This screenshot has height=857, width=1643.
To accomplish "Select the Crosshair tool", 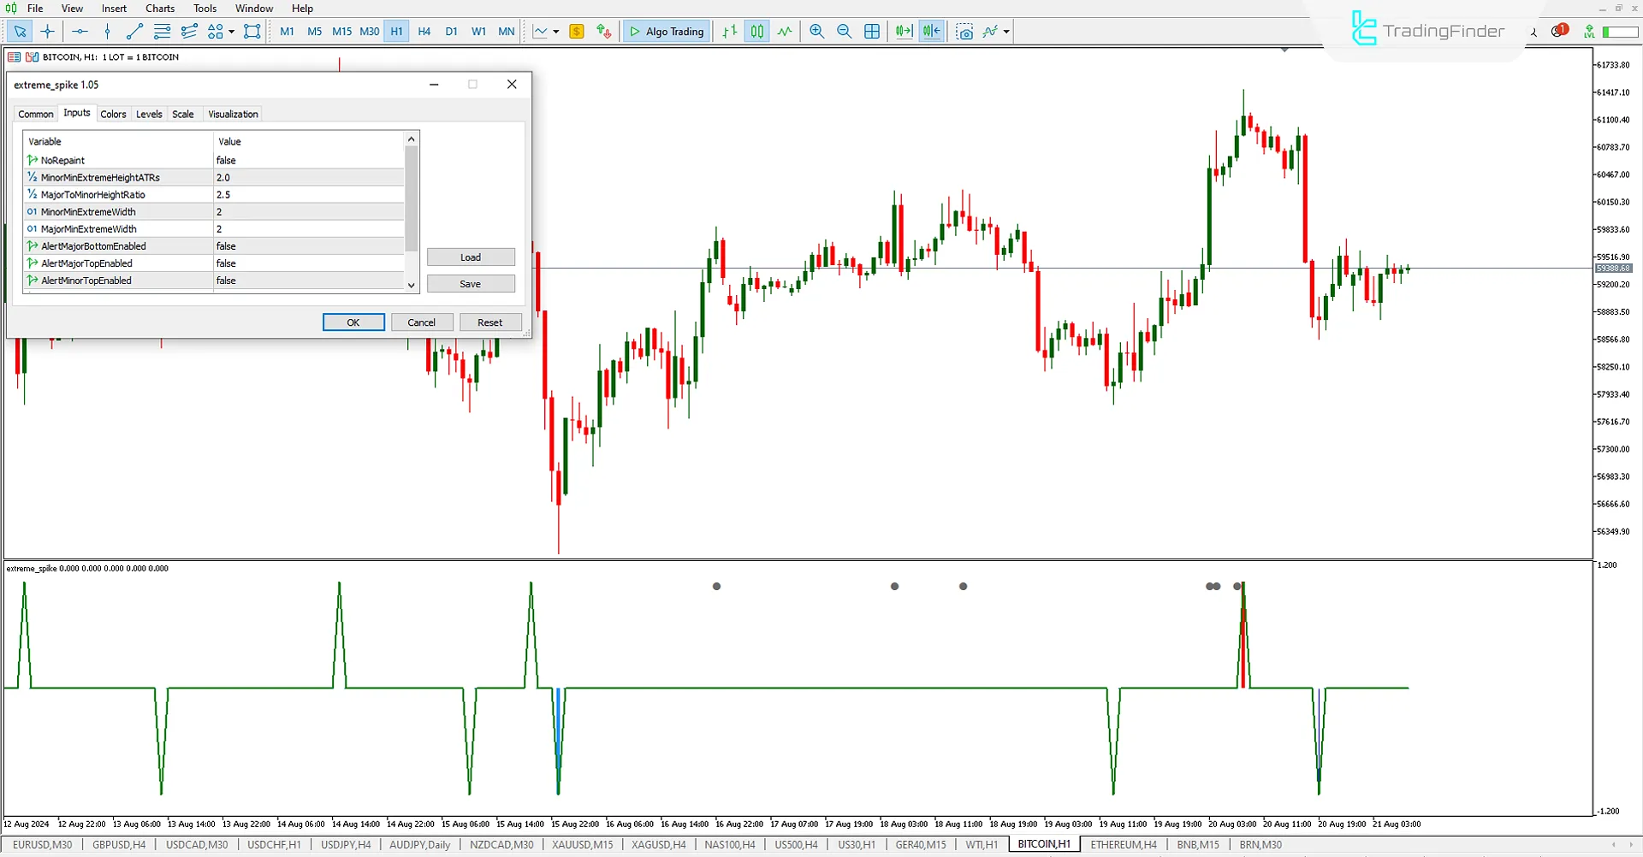I will point(47,32).
